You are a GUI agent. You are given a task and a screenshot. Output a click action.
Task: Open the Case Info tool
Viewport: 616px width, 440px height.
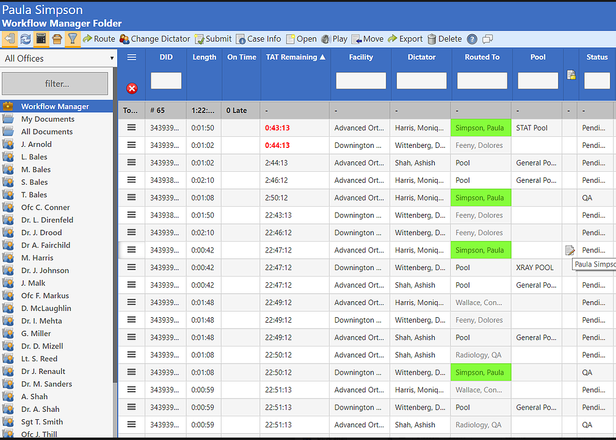[242, 38]
